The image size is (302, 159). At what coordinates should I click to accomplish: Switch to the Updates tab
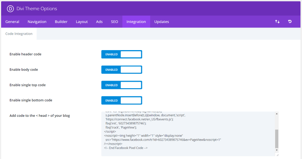(x=162, y=22)
